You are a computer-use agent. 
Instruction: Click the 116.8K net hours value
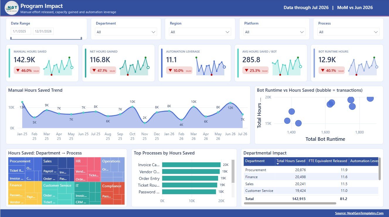coord(100,60)
